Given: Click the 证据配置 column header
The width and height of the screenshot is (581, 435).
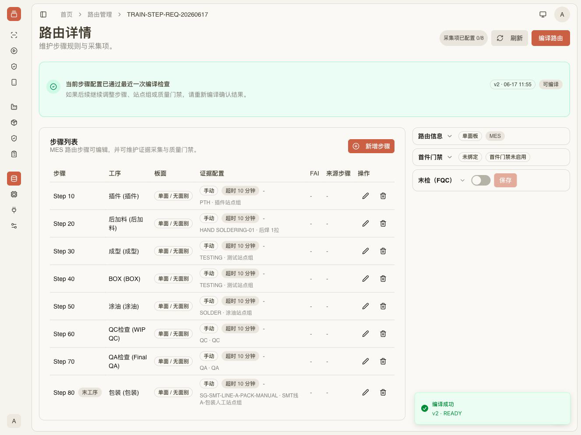Looking at the screenshot, I should coord(212,173).
